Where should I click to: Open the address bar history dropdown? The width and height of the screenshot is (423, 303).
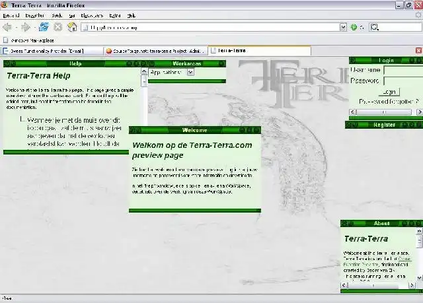click(x=343, y=27)
